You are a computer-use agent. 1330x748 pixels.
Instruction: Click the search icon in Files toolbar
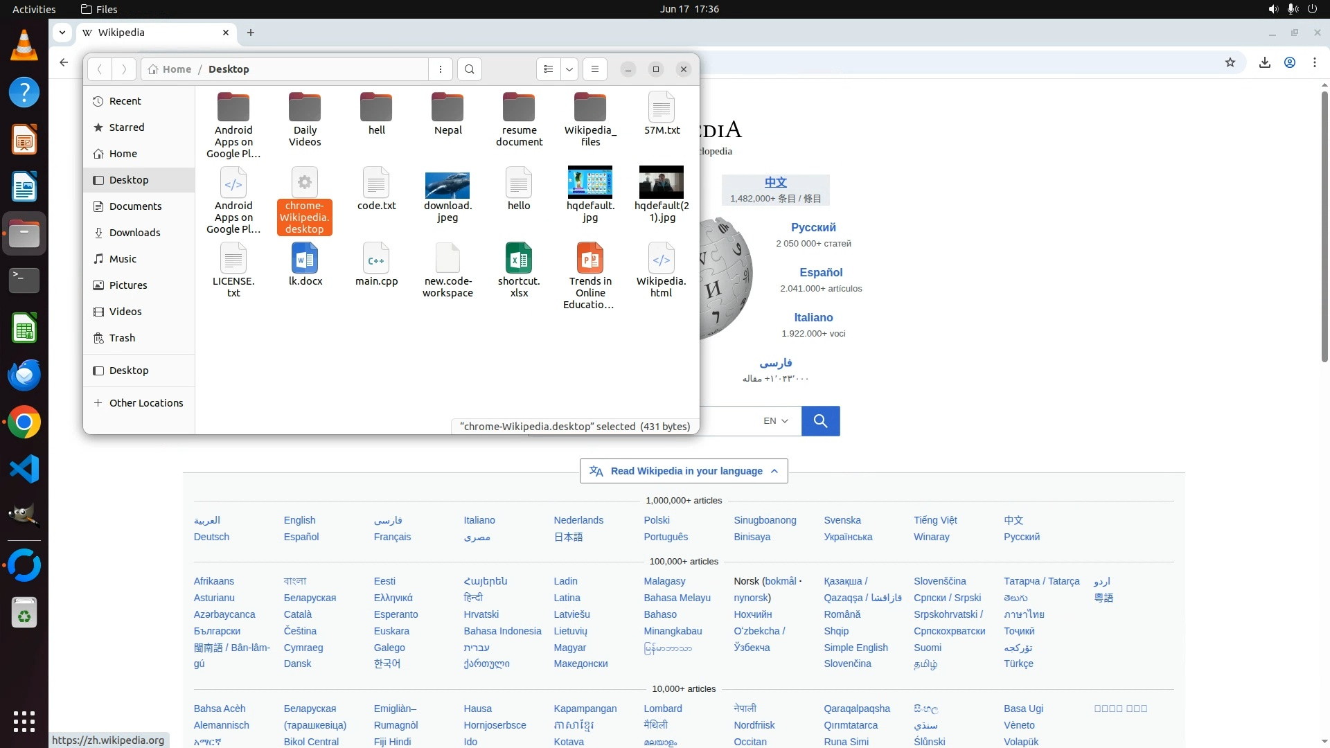470,69
